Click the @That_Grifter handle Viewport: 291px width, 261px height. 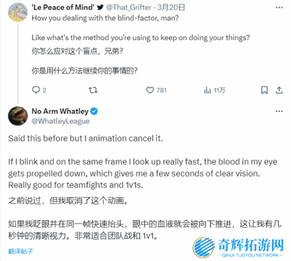[129, 7]
